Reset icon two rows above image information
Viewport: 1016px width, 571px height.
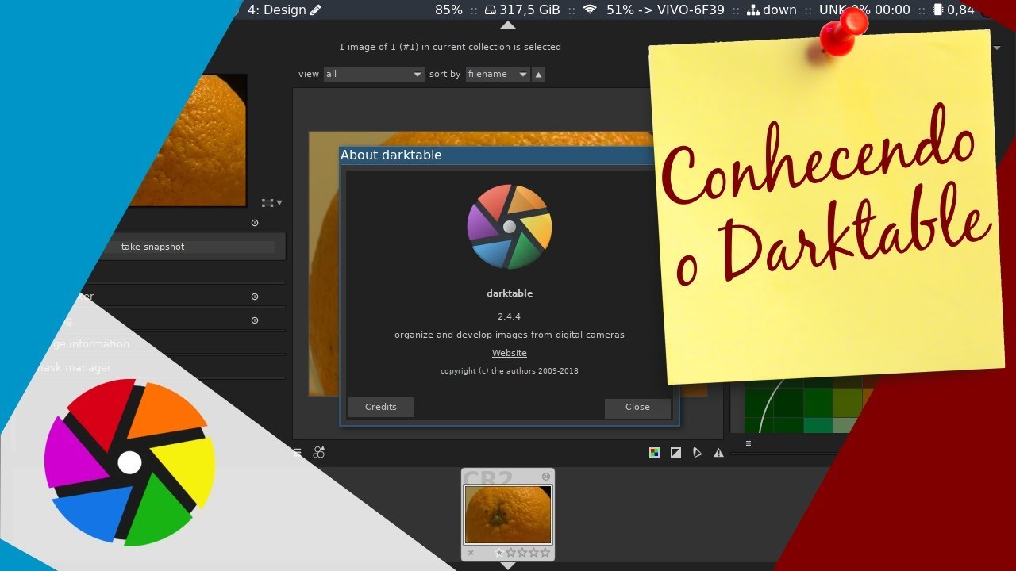point(255,297)
